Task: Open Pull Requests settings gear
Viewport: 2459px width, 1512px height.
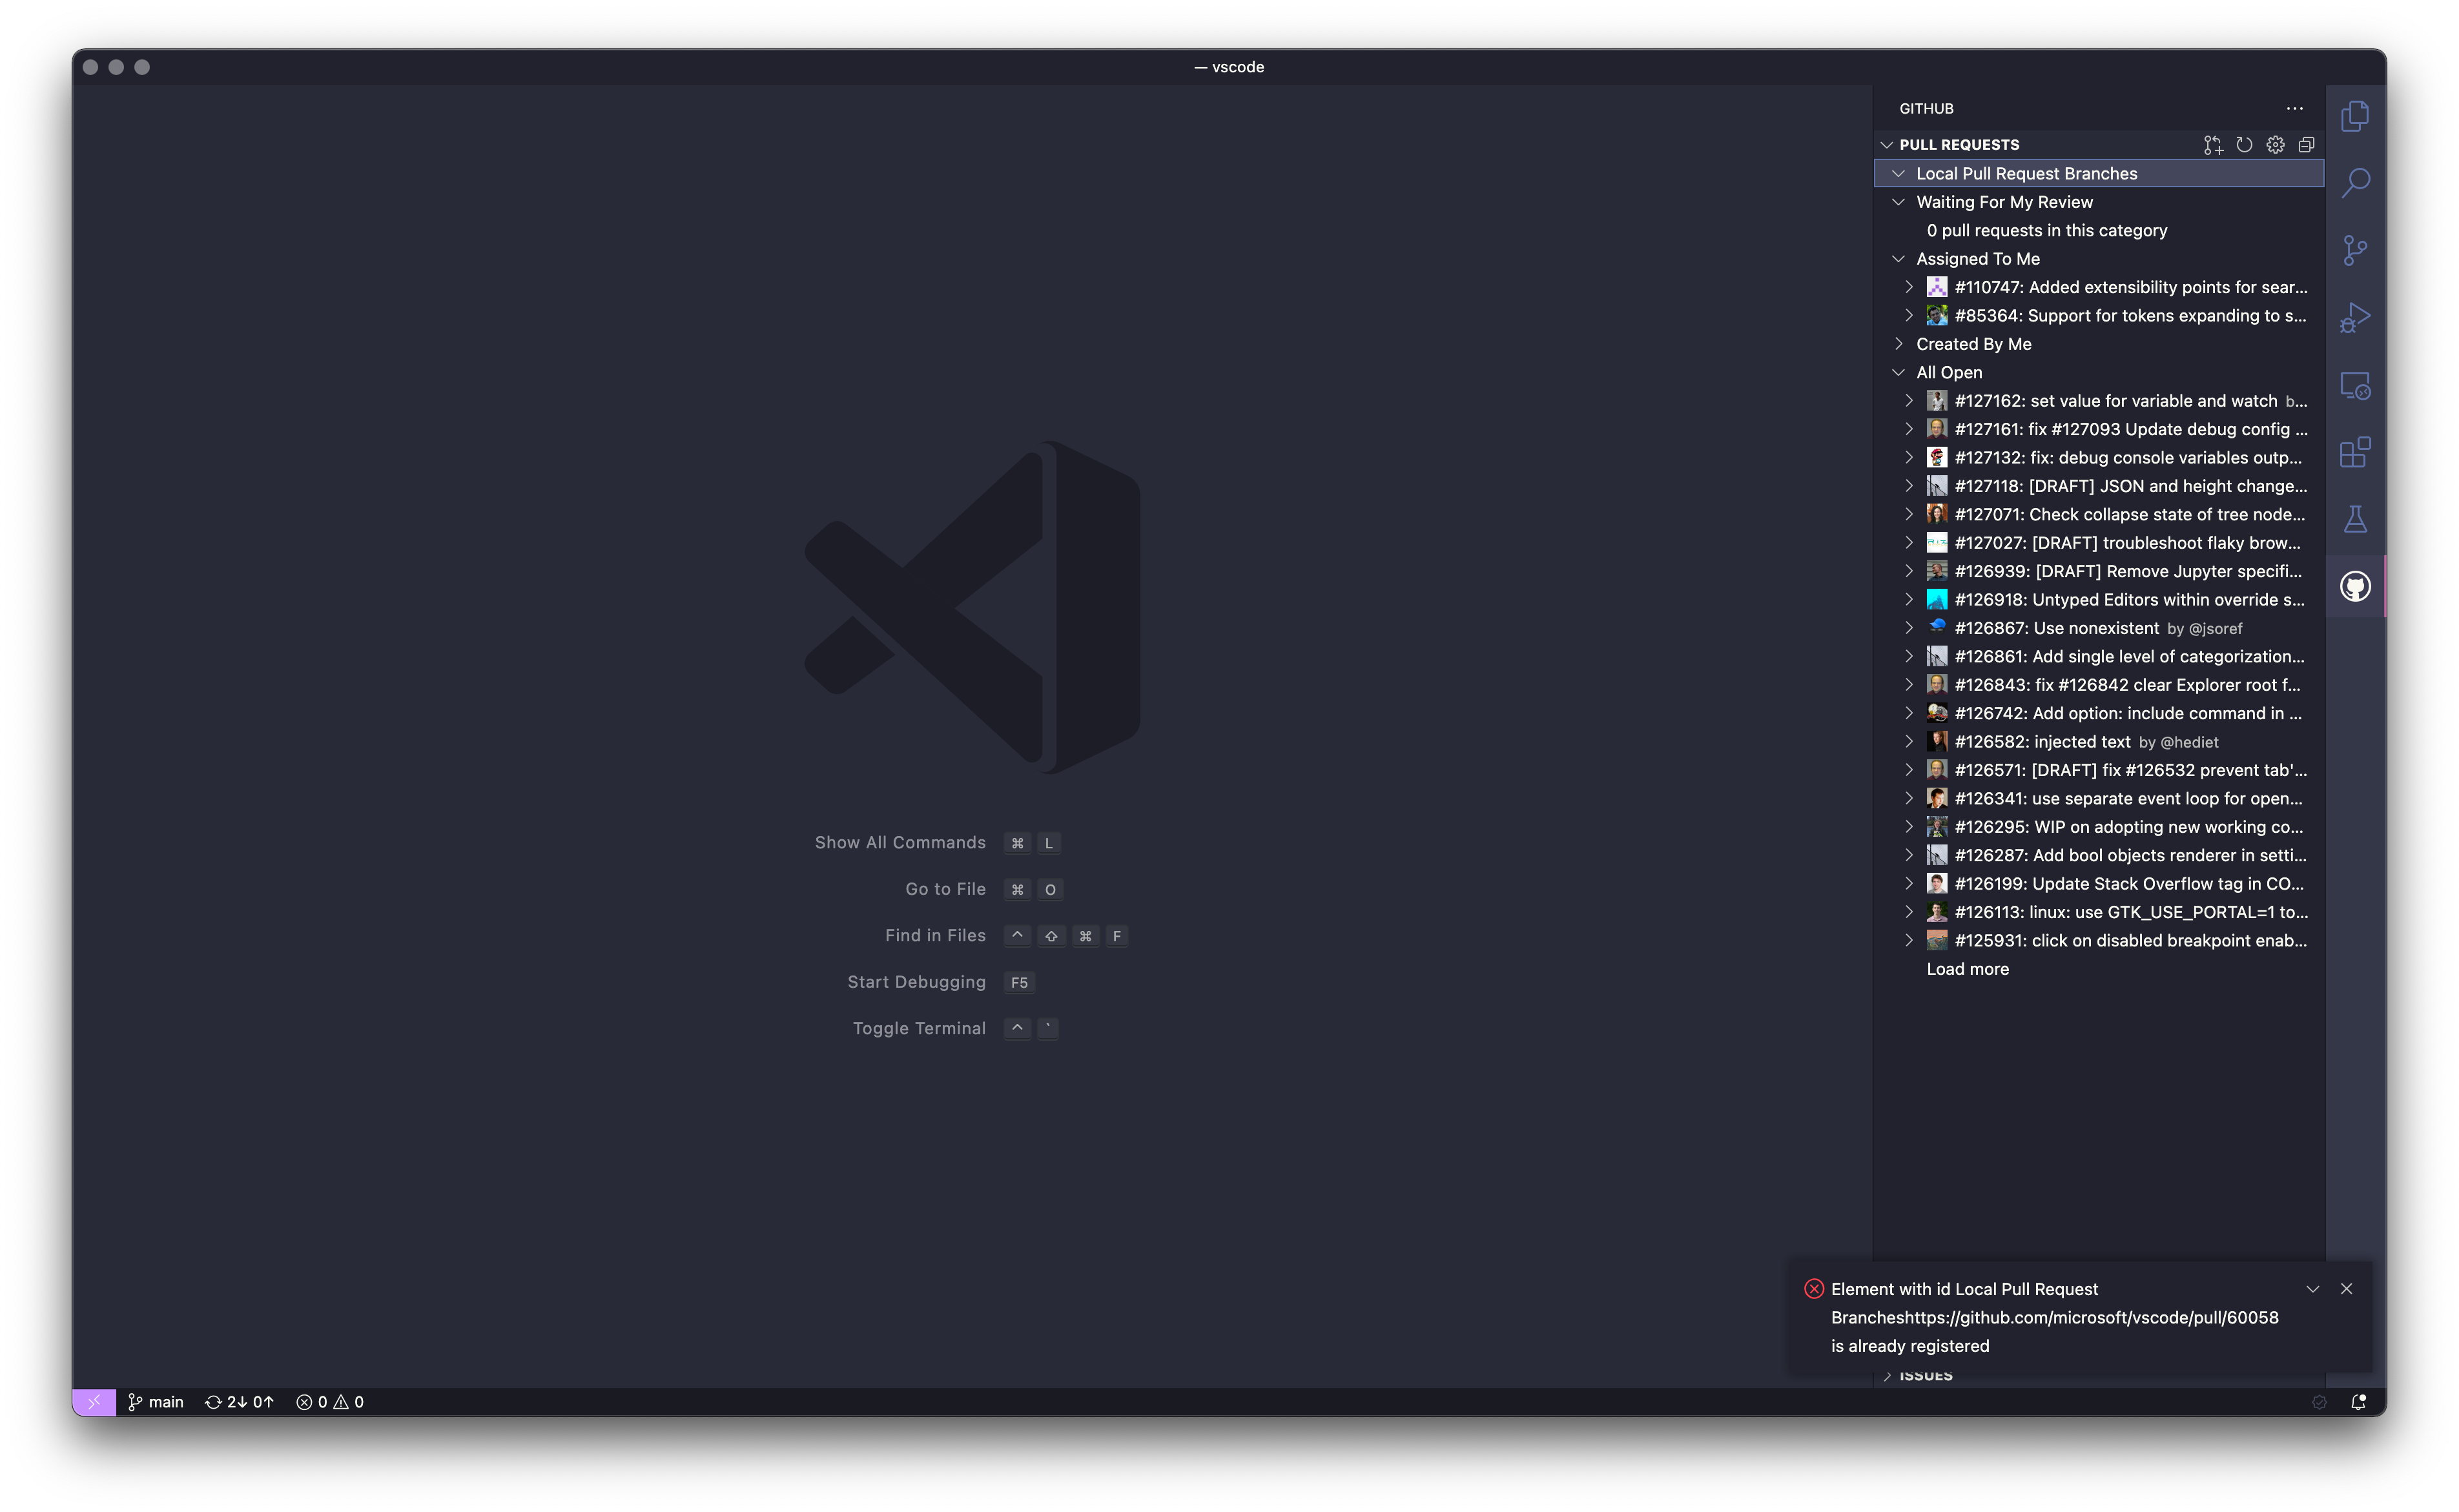Action: pyautogui.click(x=2276, y=144)
